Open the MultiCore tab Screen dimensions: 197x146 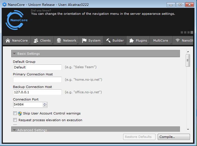(x=161, y=40)
